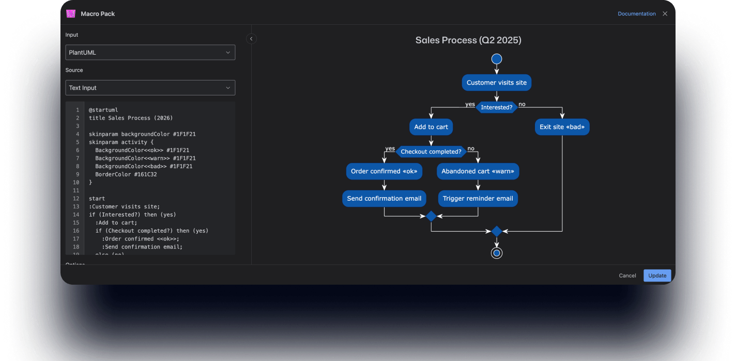Click the end node circle in diagram

tap(497, 253)
